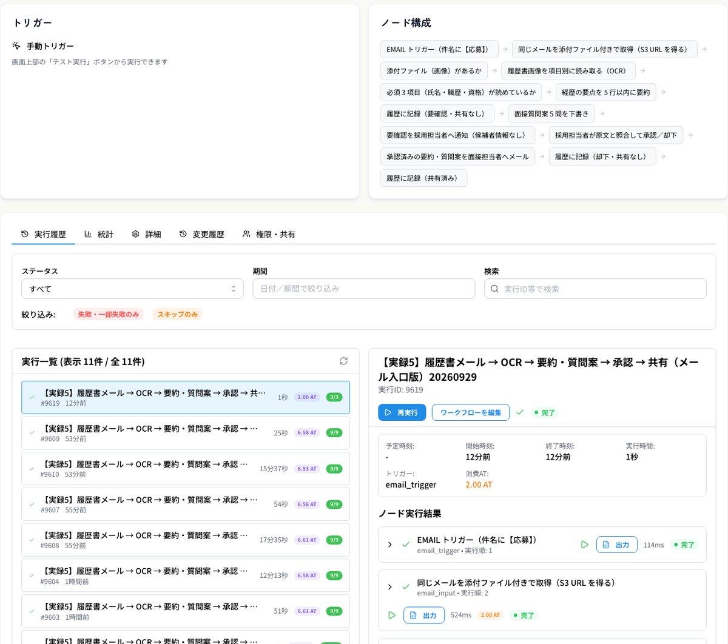
Task: Open the ステータス dropdown showing すべて
Action: 132,289
